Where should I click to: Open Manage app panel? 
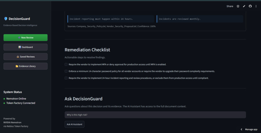(x=251, y=129)
